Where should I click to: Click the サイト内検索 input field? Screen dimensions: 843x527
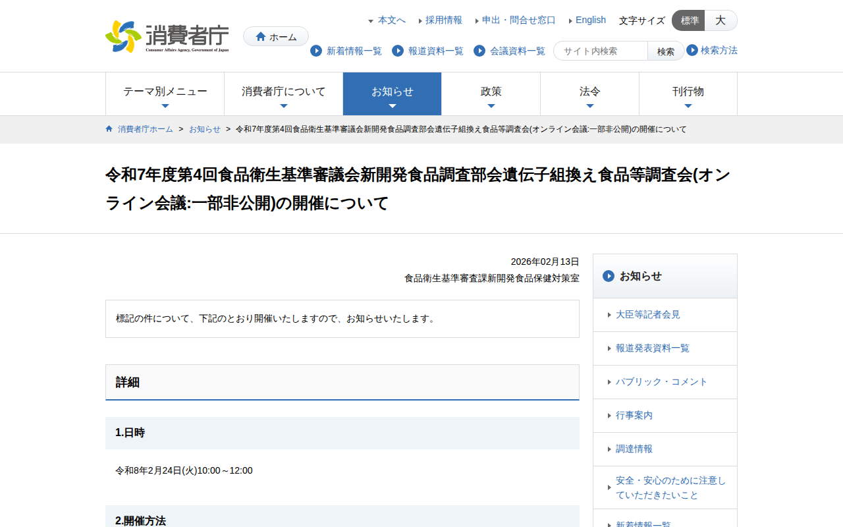pyautogui.click(x=601, y=51)
